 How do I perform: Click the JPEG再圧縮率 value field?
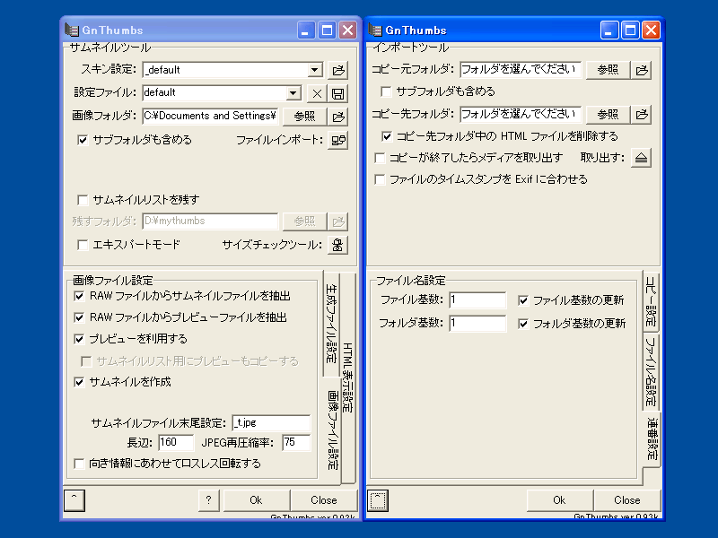pos(296,443)
